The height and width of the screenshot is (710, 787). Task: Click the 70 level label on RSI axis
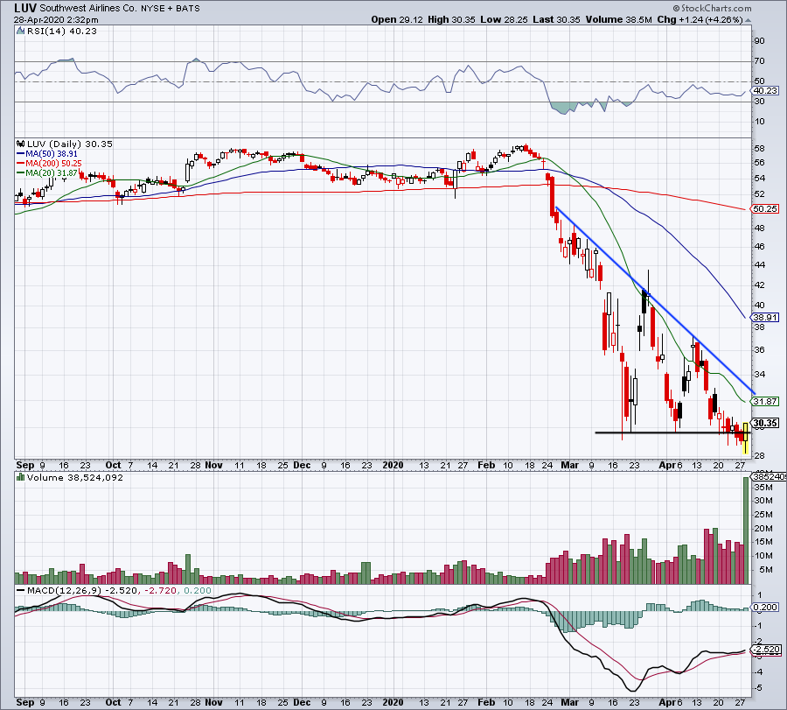point(759,61)
